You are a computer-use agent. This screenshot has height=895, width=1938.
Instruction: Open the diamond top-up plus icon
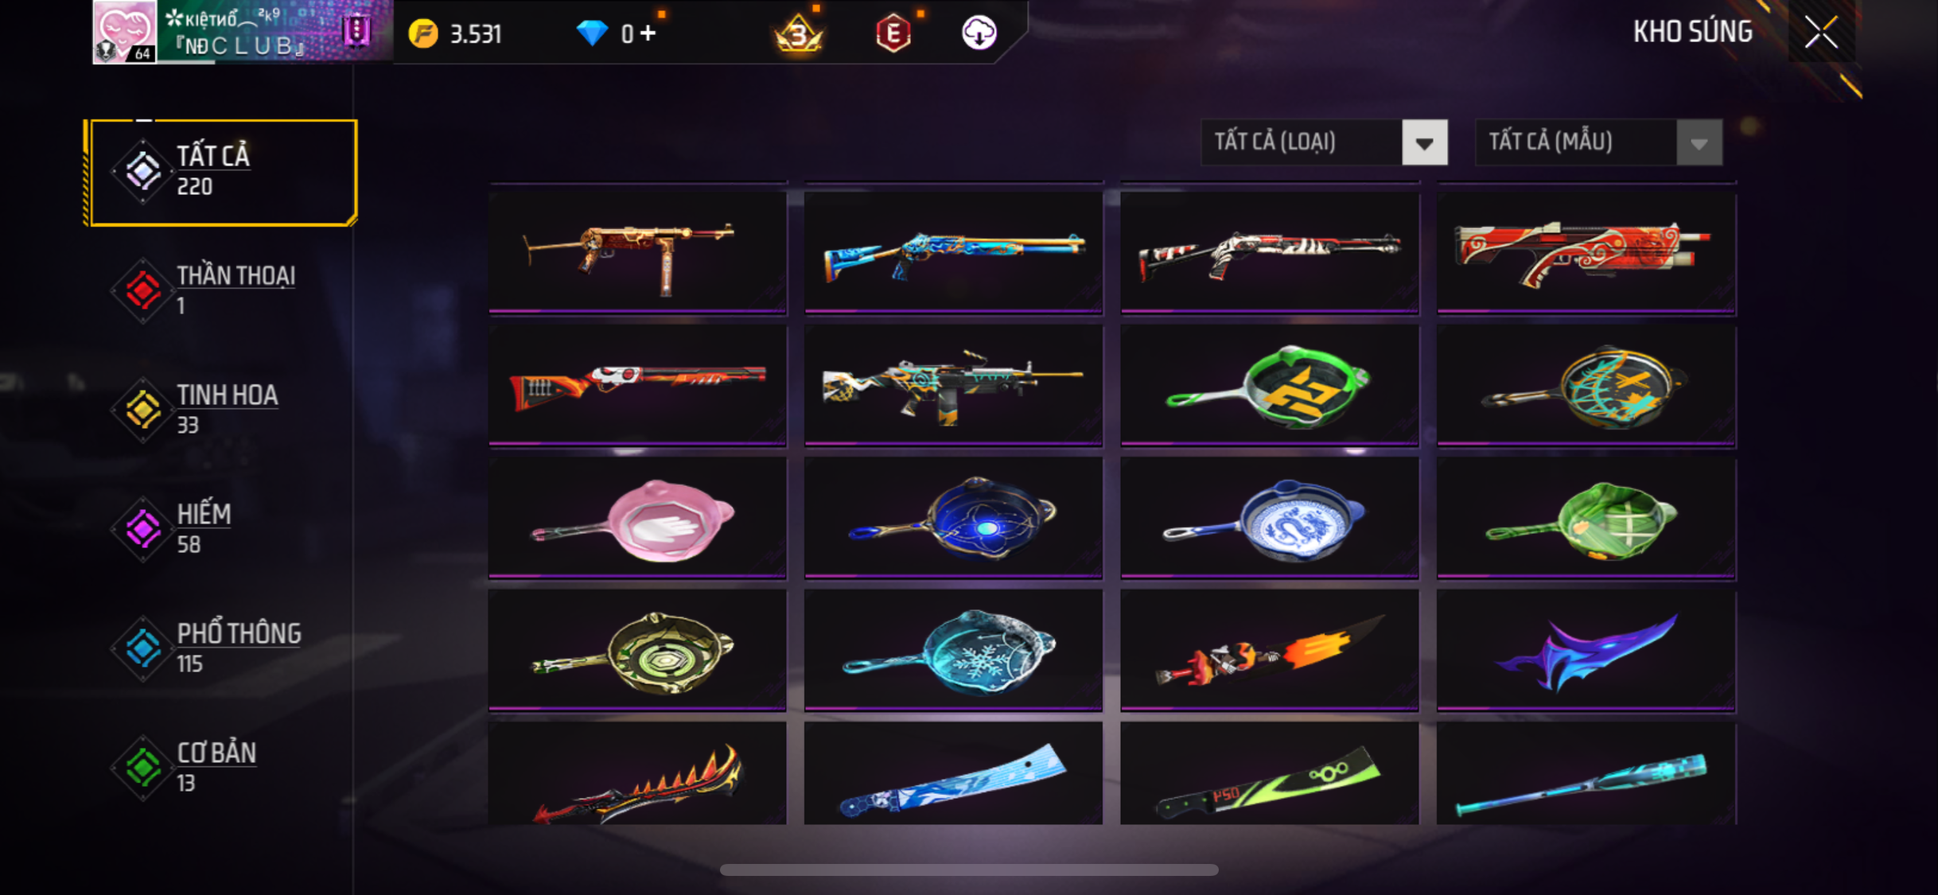point(648,33)
